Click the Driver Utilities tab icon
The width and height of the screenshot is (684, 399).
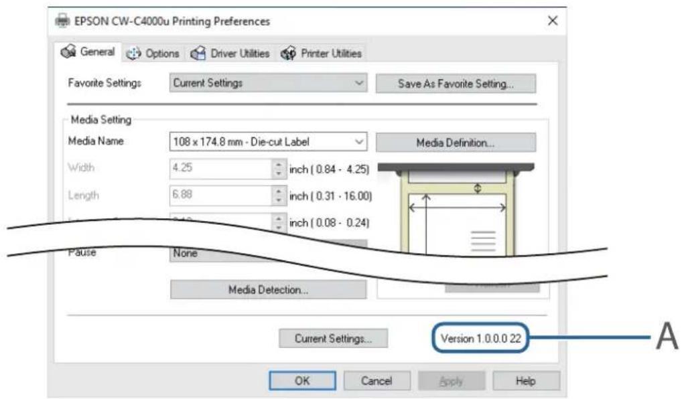pos(198,54)
